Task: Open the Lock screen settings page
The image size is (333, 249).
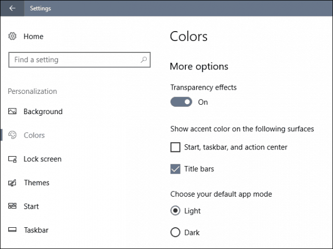Action: tap(43, 159)
